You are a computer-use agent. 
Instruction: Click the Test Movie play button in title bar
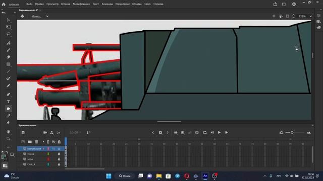point(294,4)
